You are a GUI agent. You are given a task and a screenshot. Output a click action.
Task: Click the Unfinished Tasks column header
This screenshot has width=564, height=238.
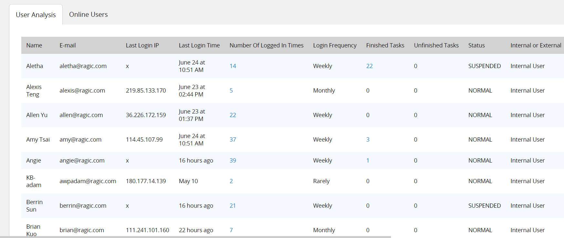coord(436,45)
